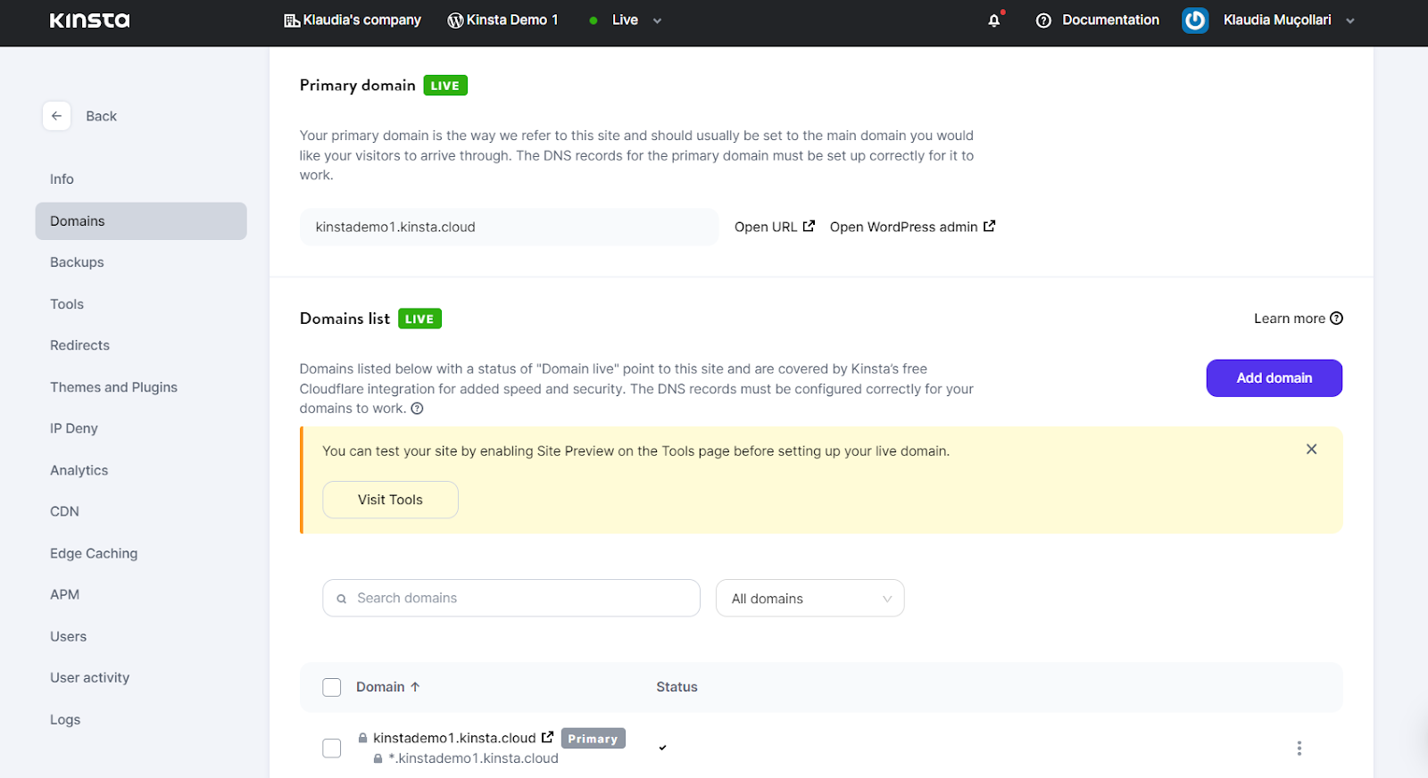Click the help icon after 'domains to work.'
This screenshot has width=1428, height=778.
pos(417,409)
